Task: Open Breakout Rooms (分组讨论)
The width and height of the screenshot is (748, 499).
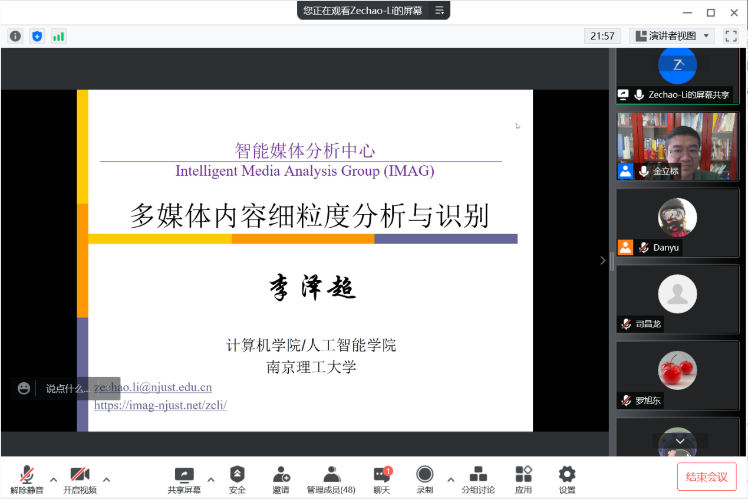Action: (478, 480)
